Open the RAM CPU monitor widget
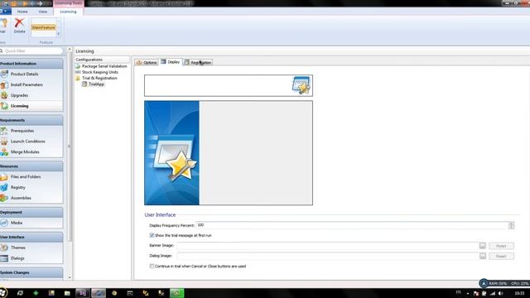The width and height of the screenshot is (530, 298). pos(504,283)
